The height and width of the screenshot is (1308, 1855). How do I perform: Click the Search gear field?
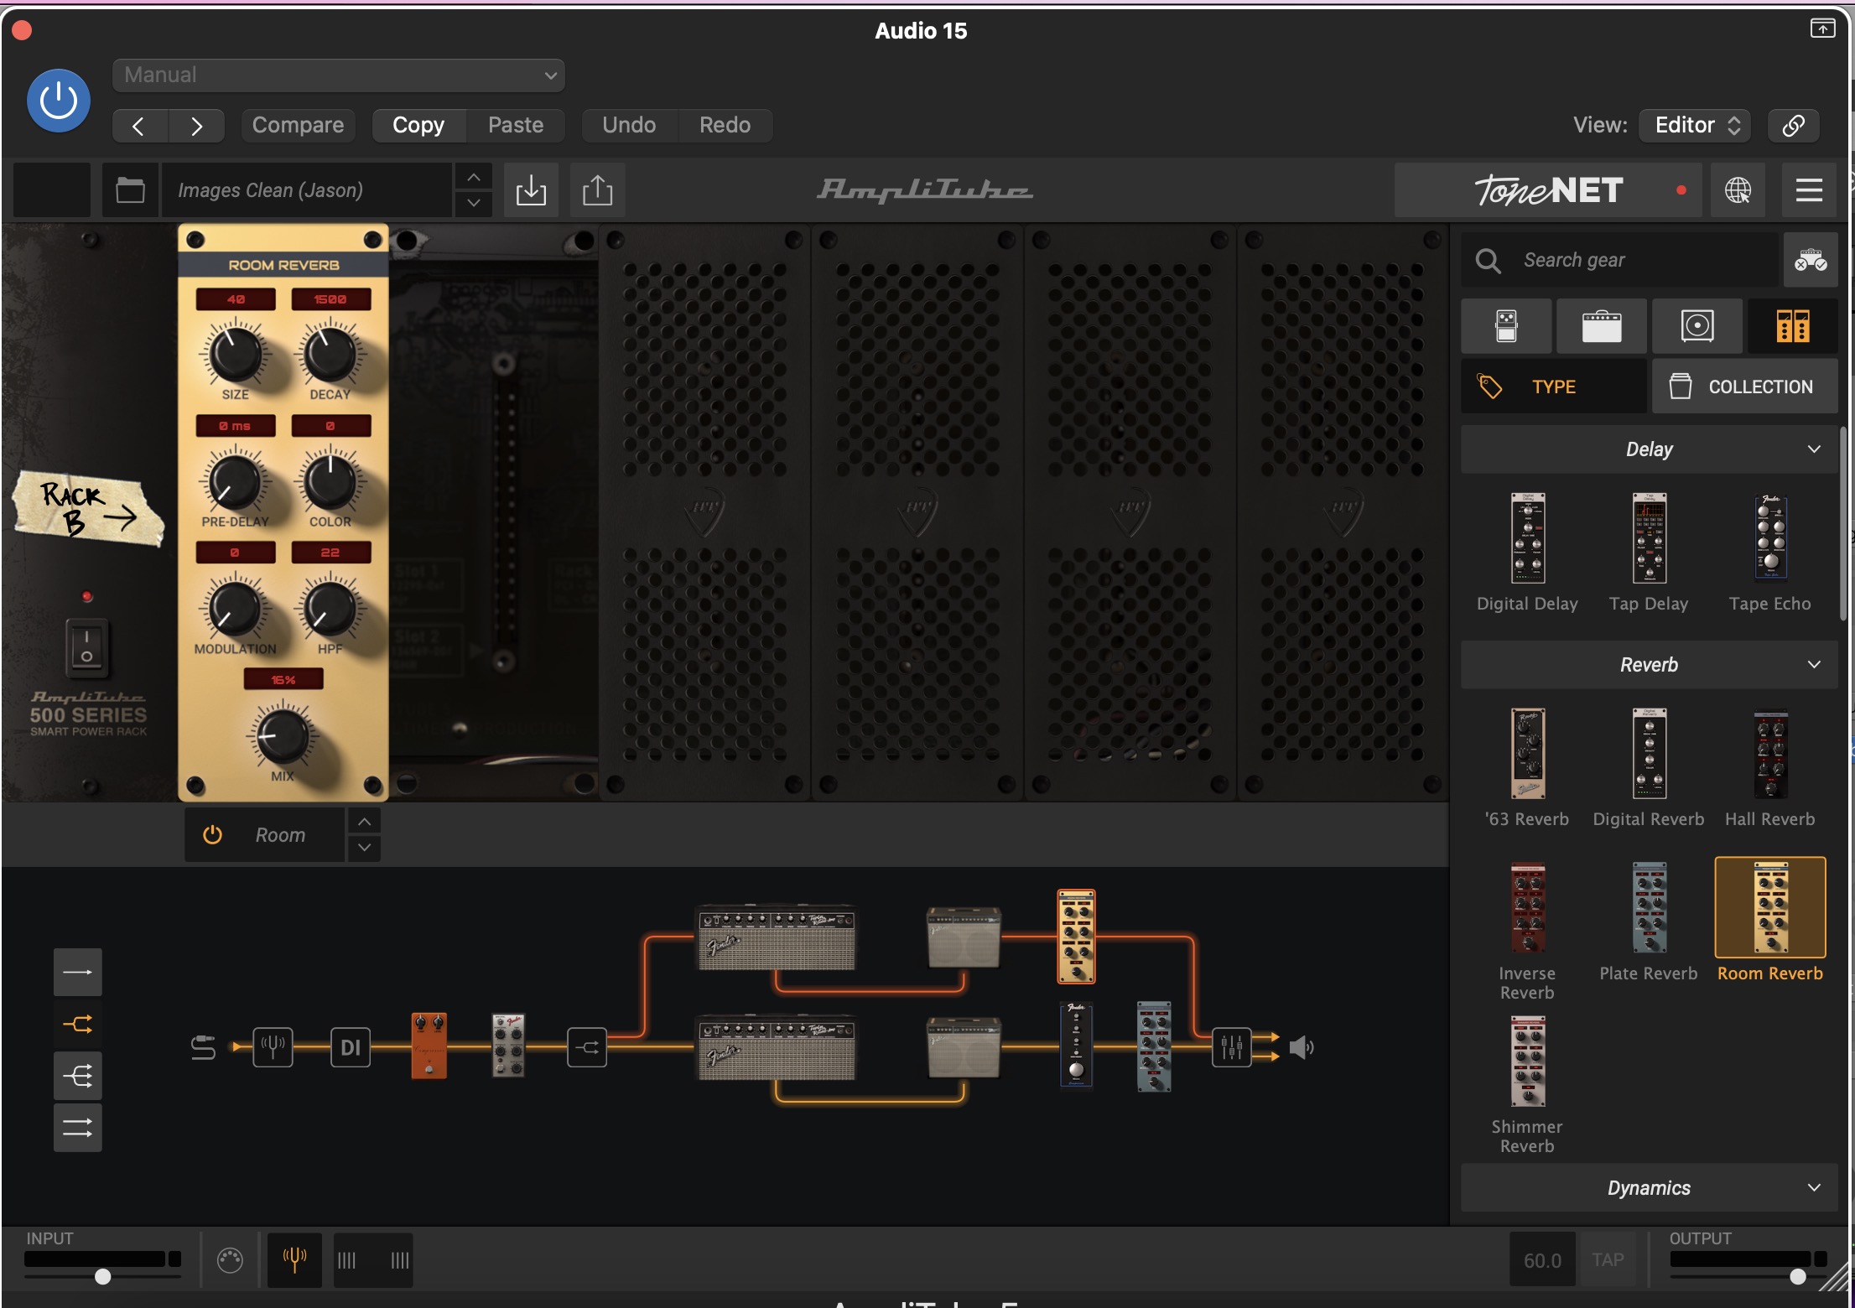[x=1620, y=260]
